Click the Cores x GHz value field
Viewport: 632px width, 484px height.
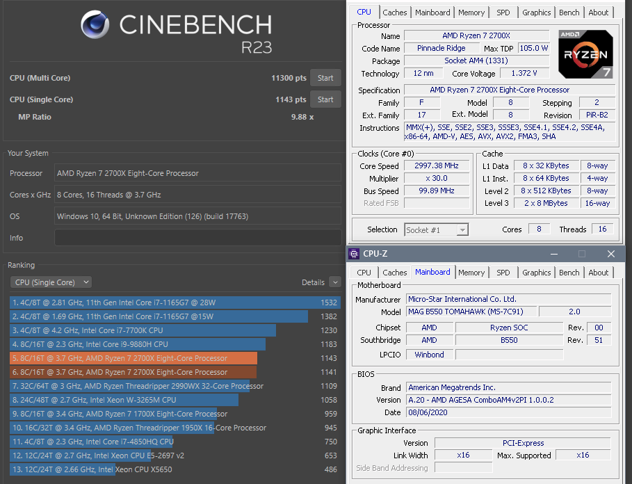[x=198, y=195]
